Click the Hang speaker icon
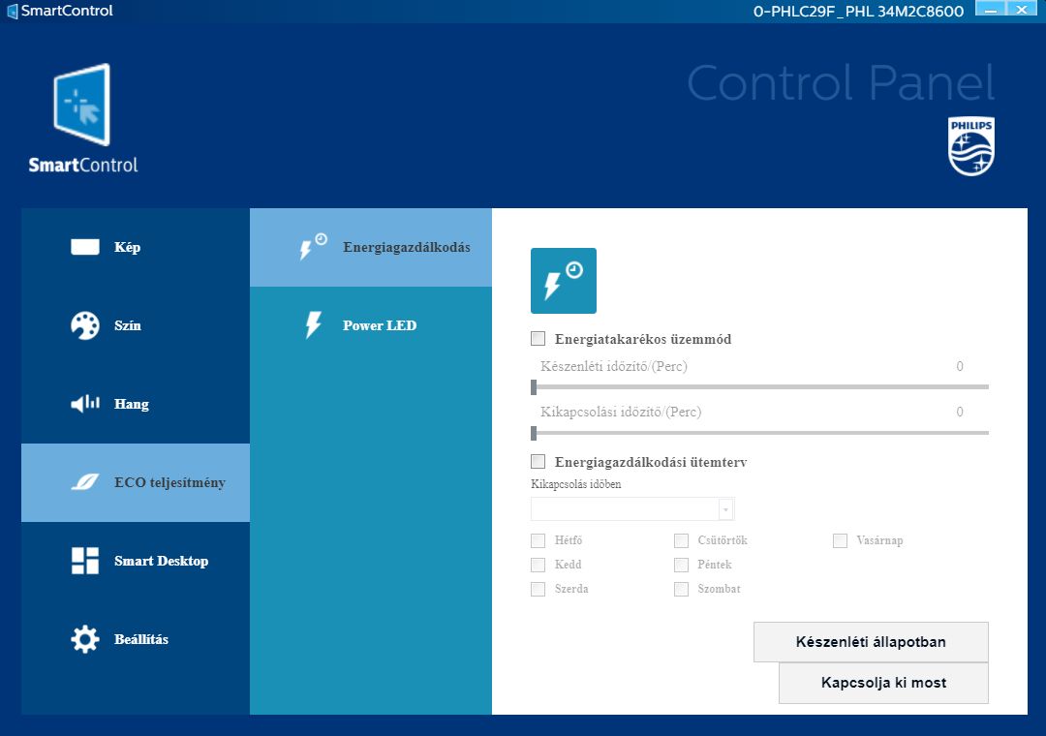Image resolution: width=1046 pixels, height=736 pixels. 84,403
